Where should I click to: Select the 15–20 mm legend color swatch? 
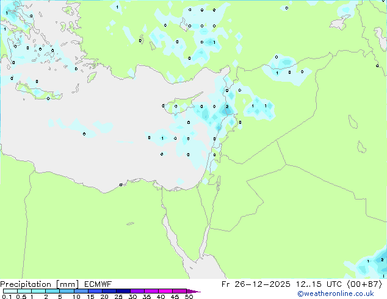(95, 291)
